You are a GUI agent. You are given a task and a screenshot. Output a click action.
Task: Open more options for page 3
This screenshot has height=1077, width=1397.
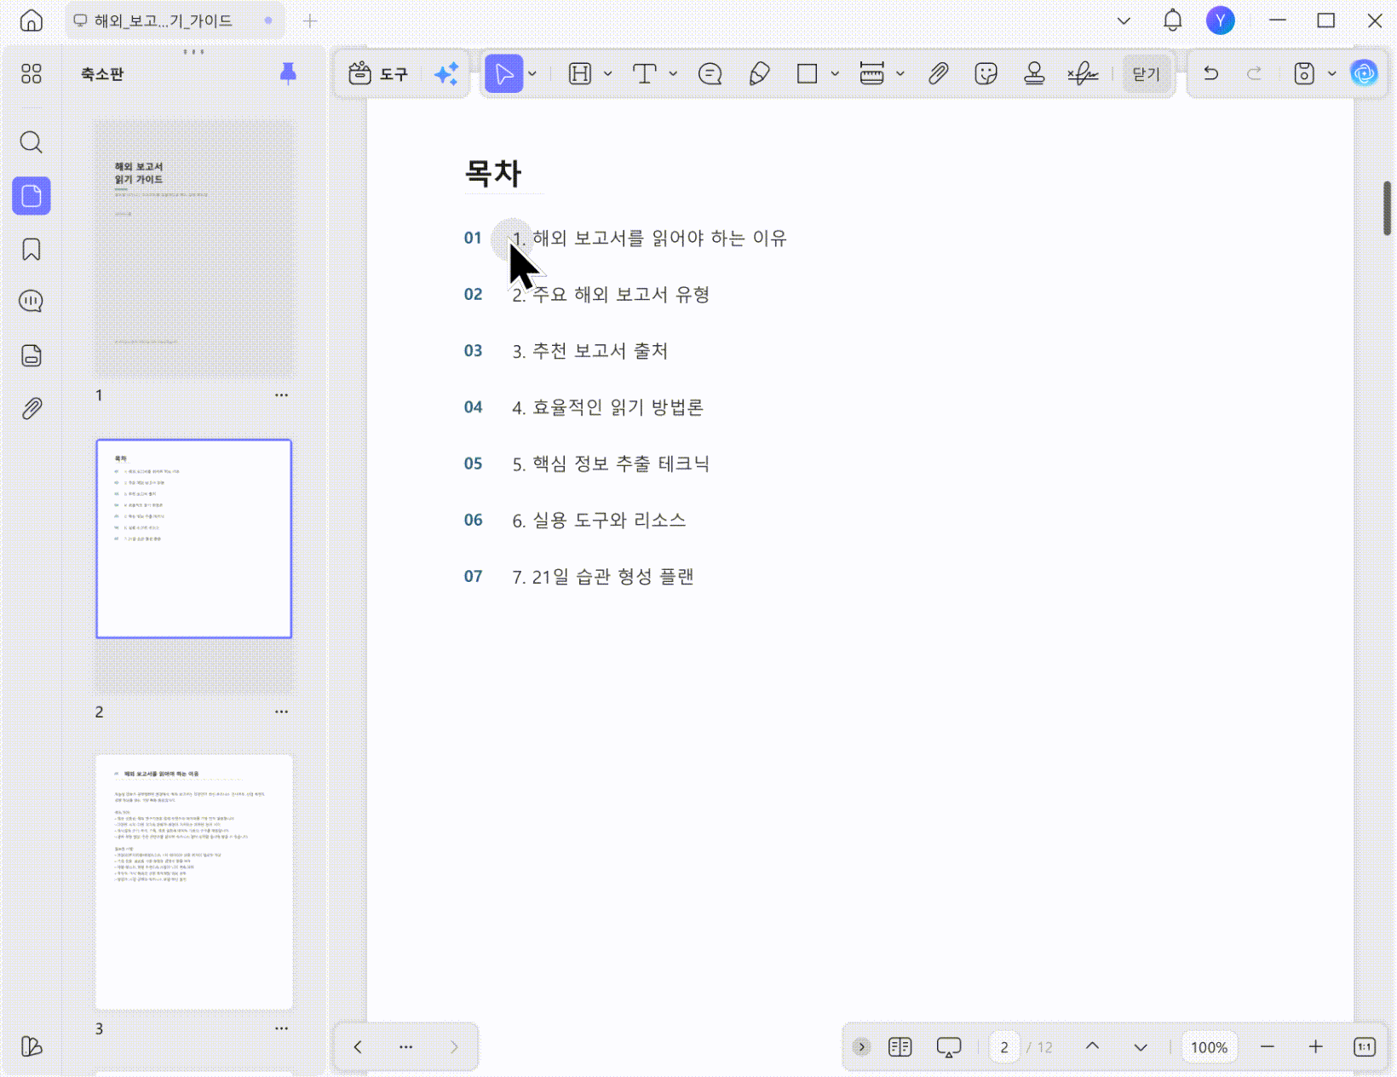(281, 1028)
